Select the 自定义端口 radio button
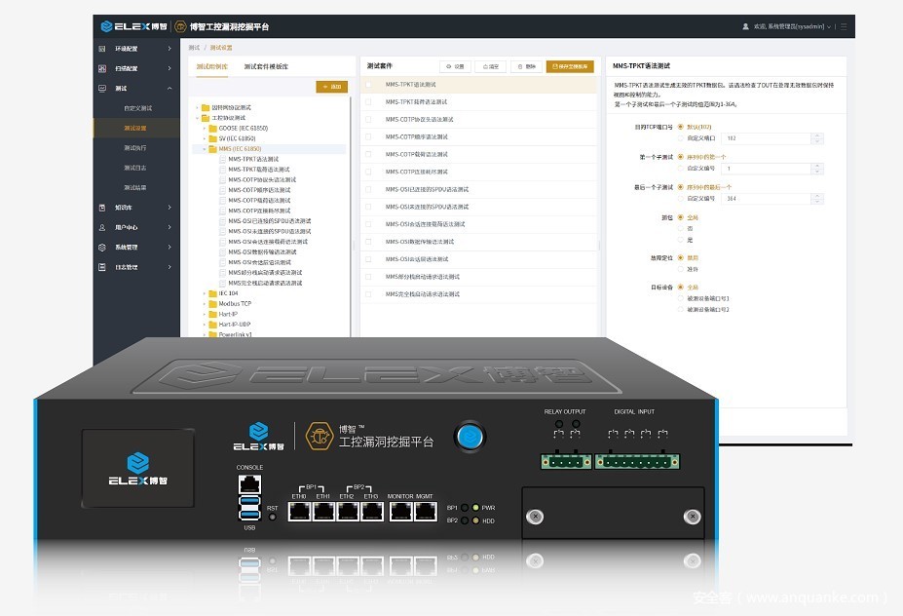 [680, 138]
